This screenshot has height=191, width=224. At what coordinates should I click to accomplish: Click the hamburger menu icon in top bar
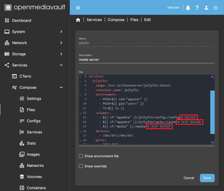coord(78,8)
